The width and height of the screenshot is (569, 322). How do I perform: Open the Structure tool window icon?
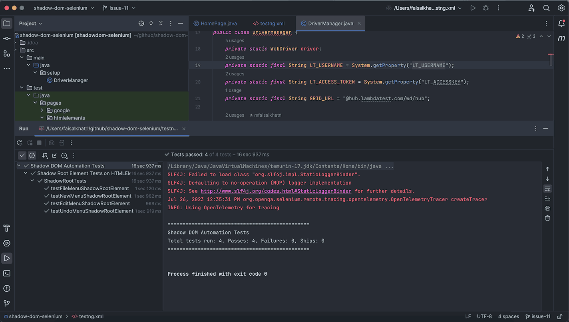click(x=6, y=53)
